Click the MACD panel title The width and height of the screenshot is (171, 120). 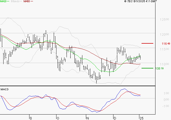(x=5, y=89)
